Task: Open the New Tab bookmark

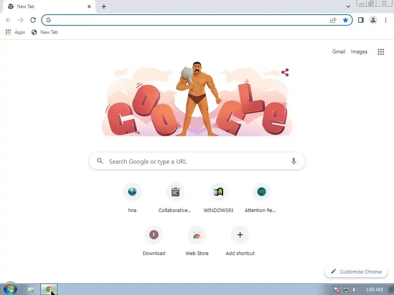Action: click(45, 32)
